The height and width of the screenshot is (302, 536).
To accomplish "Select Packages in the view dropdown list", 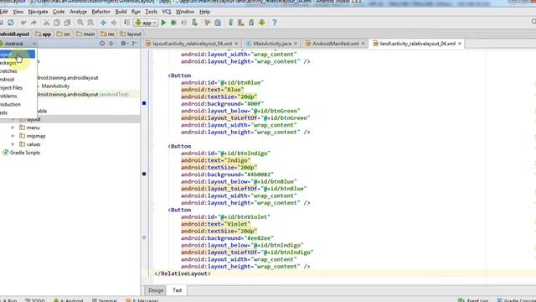I will coord(18,63).
